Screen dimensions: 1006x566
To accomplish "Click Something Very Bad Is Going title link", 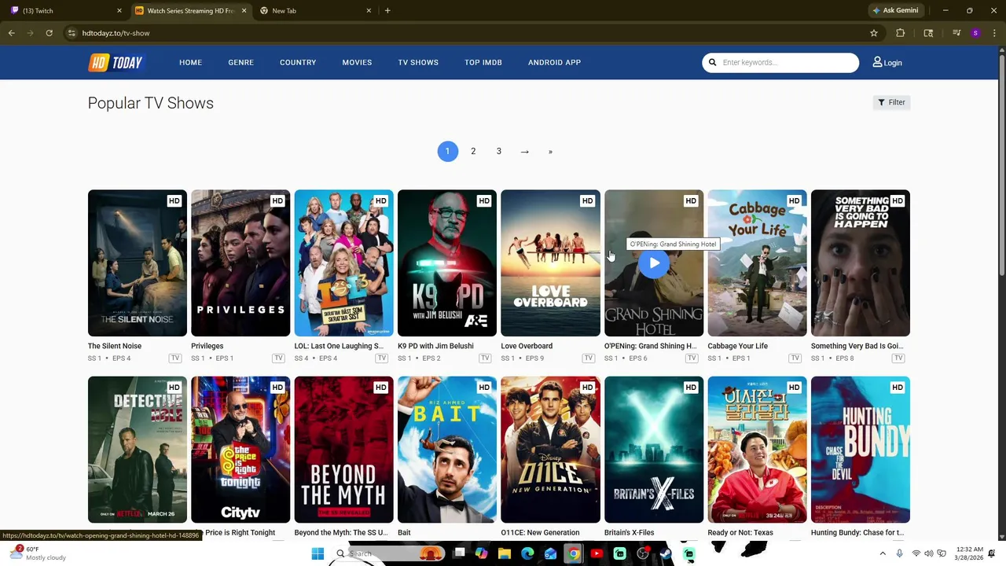I will (x=857, y=346).
